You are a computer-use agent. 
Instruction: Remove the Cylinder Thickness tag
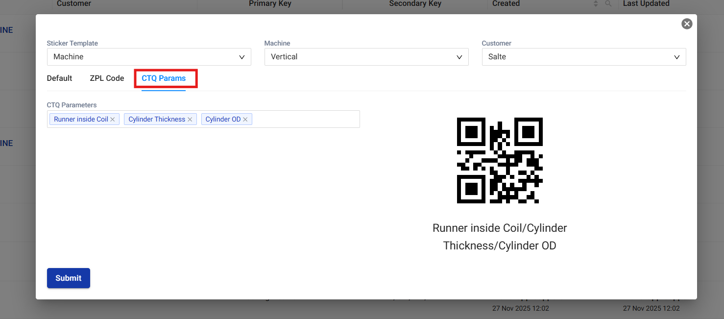coord(190,120)
